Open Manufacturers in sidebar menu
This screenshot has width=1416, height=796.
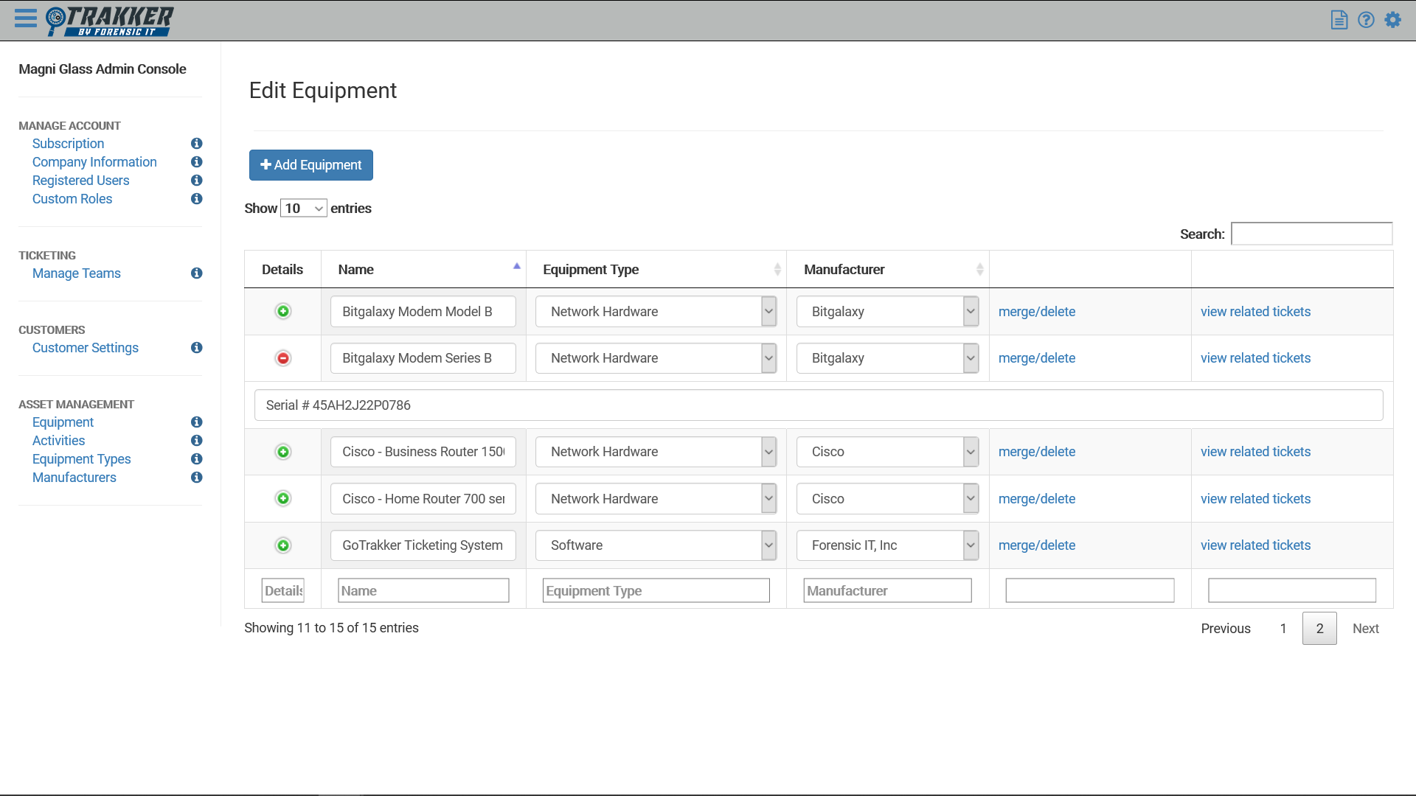[74, 478]
